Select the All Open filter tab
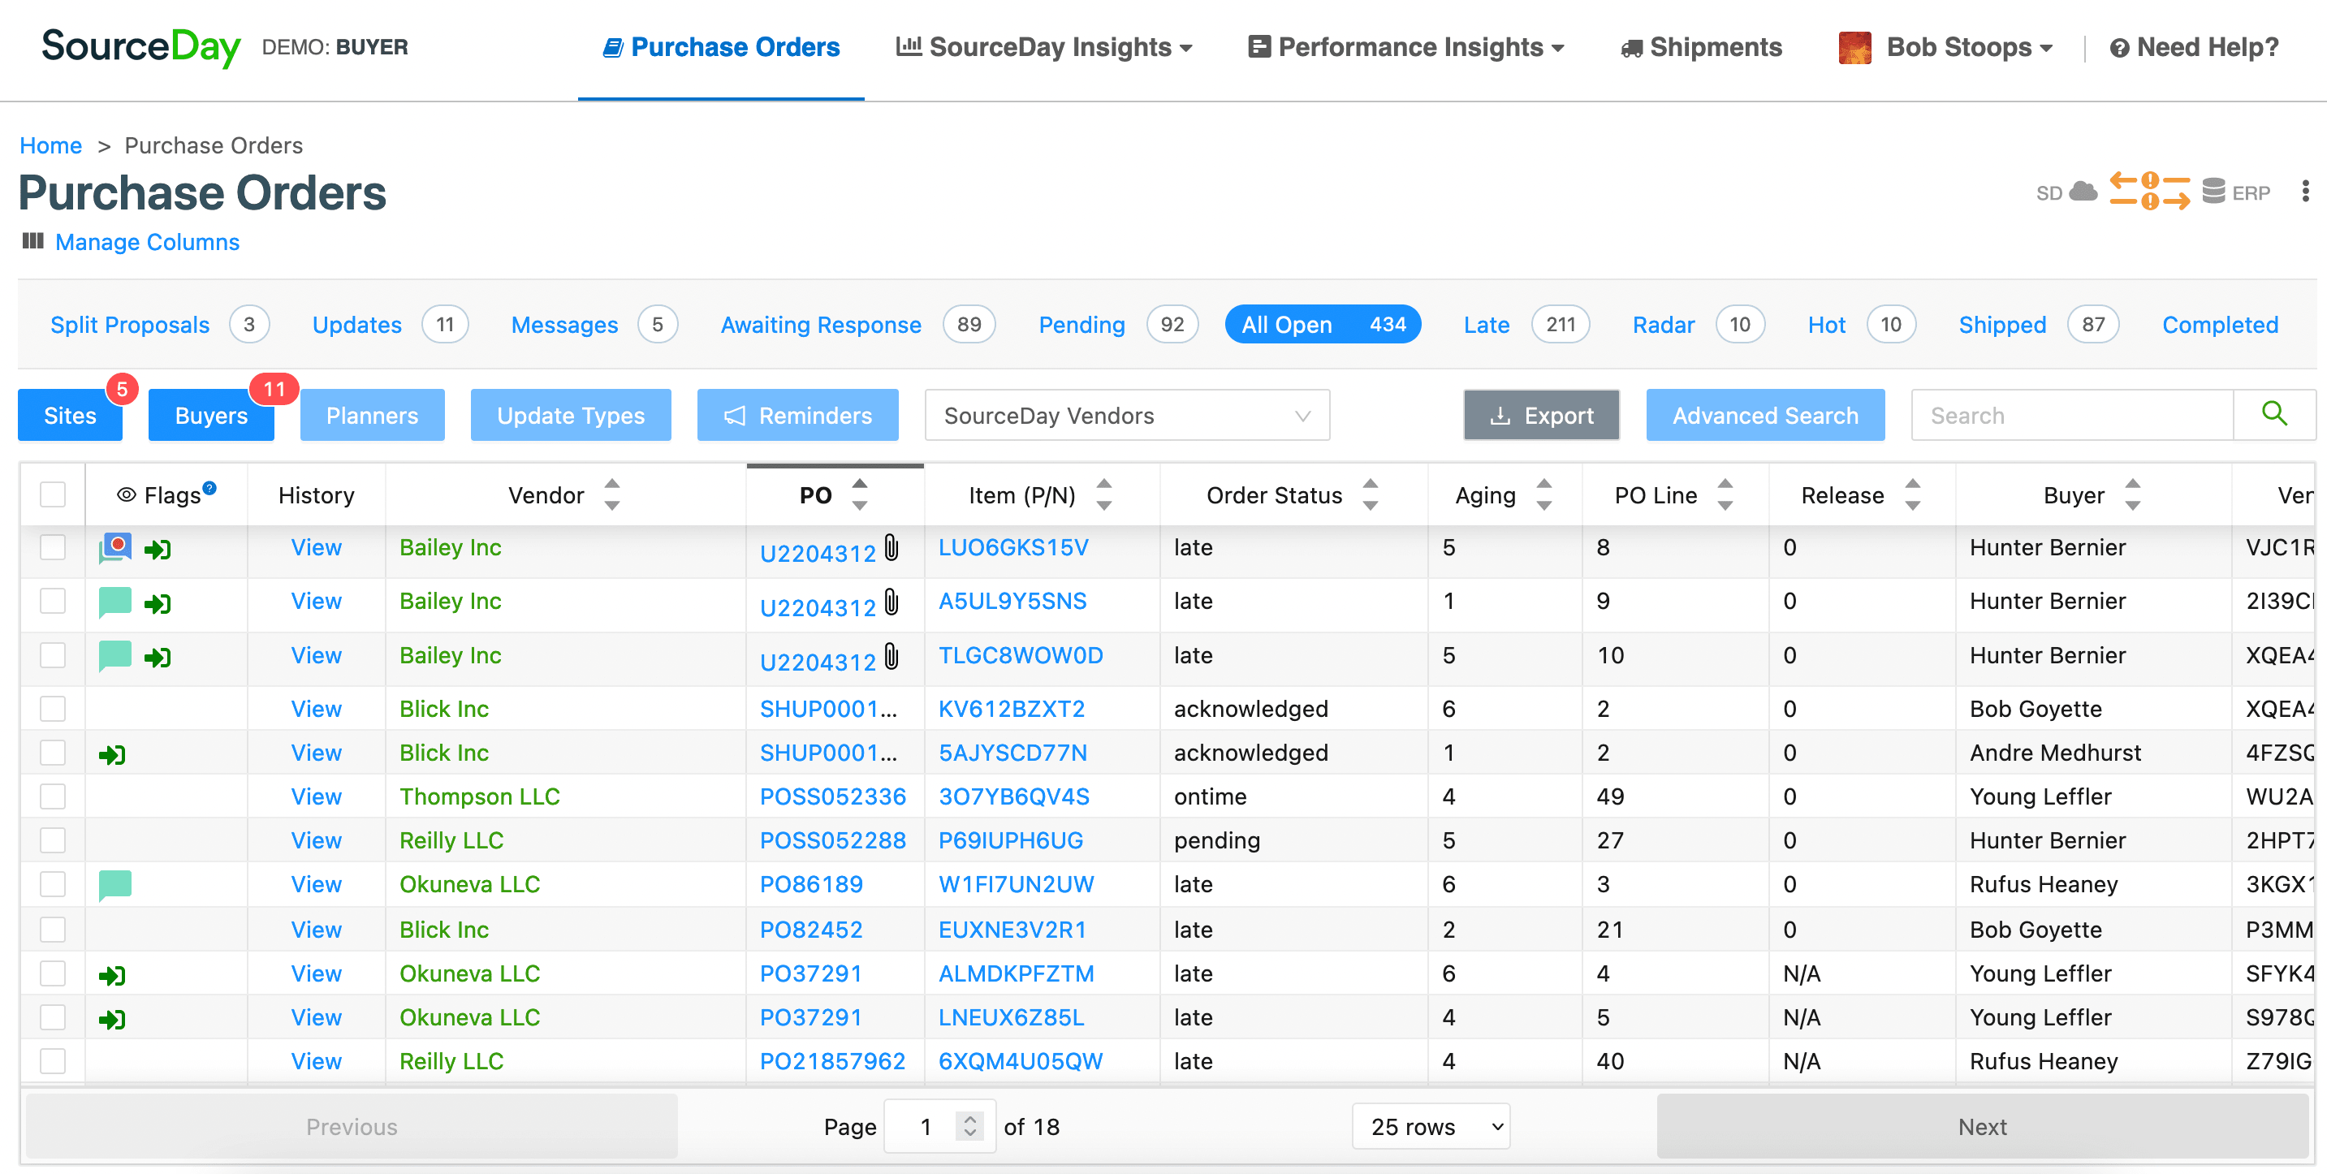 [x=1323, y=325]
